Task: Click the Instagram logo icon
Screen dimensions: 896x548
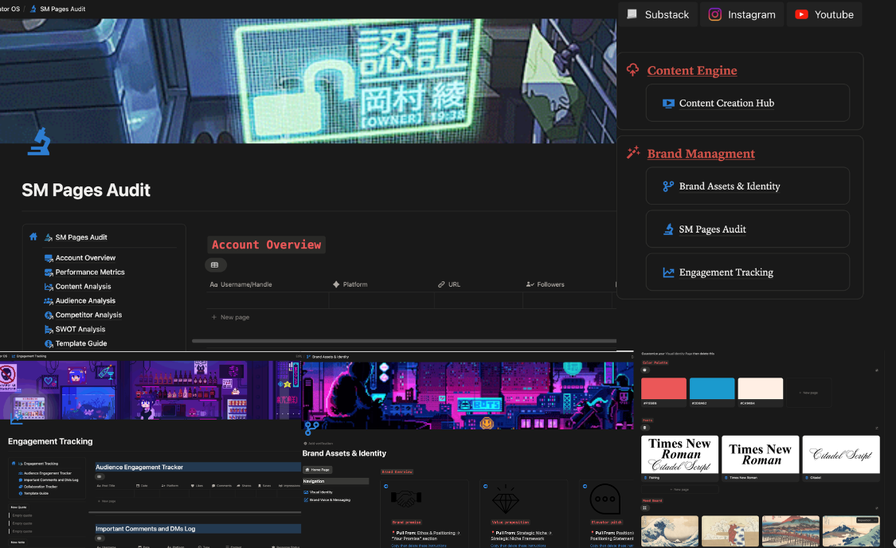Action: point(715,14)
